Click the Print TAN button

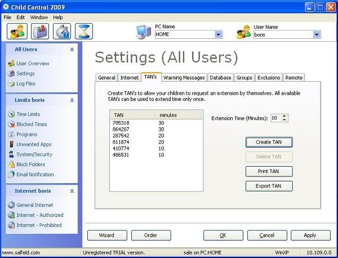[x=269, y=171]
